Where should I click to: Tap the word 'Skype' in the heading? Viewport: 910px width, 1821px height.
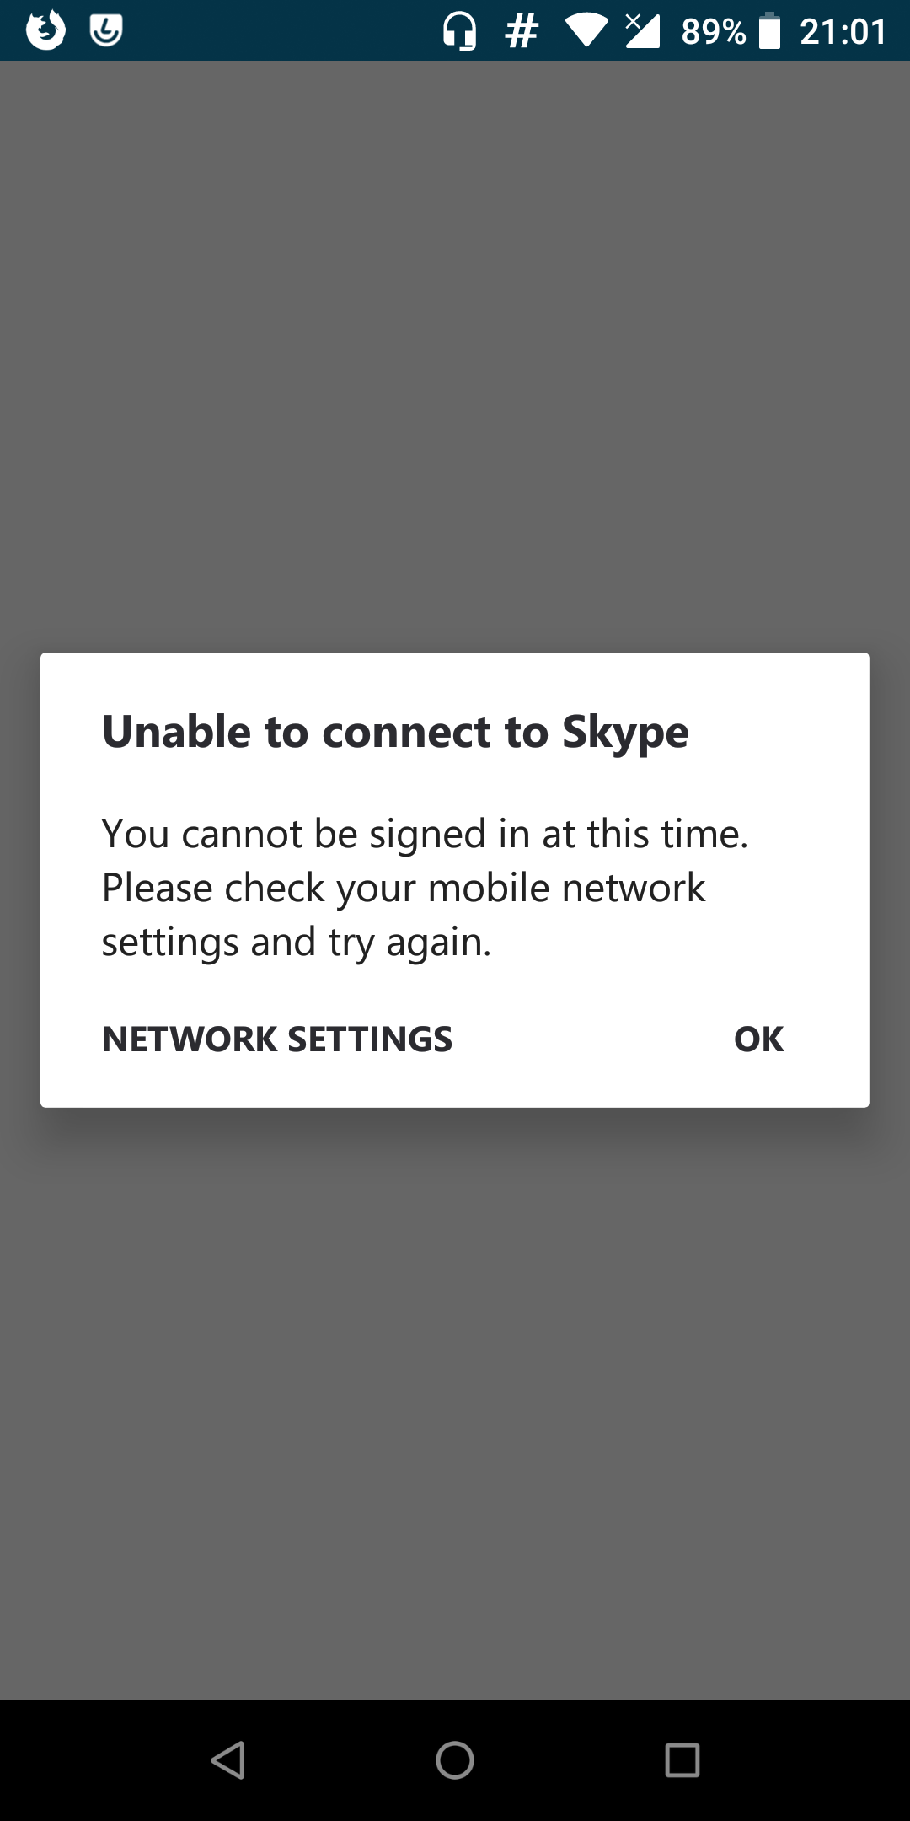point(625,733)
